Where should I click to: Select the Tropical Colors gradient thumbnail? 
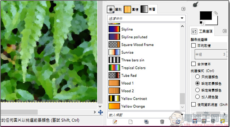114,68
